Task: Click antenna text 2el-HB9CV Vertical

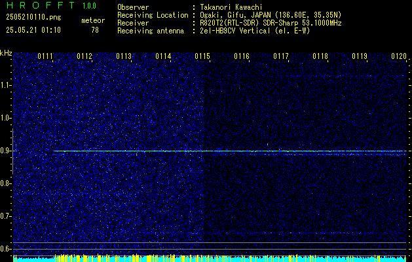Action: (235, 31)
